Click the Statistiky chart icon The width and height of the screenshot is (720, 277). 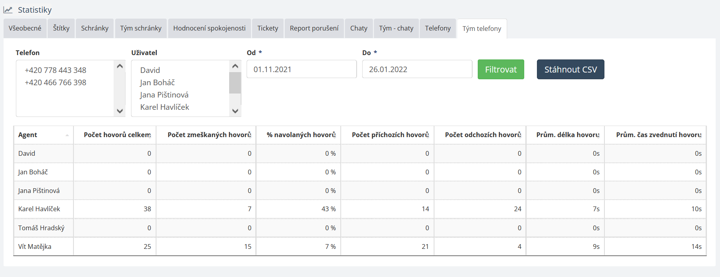[x=8, y=10]
